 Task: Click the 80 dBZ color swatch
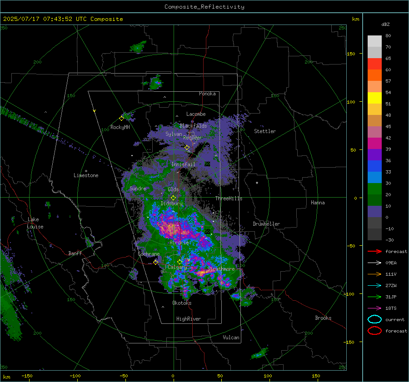374,41
